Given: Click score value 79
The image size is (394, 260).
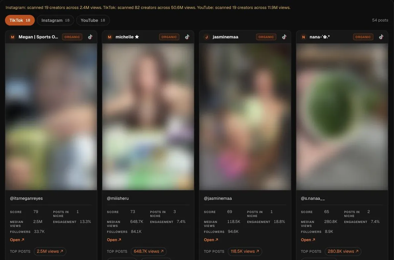Looking at the screenshot, I should (x=36, y=212).
